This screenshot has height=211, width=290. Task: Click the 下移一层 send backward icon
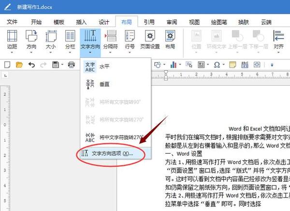(x=259, y=36)
